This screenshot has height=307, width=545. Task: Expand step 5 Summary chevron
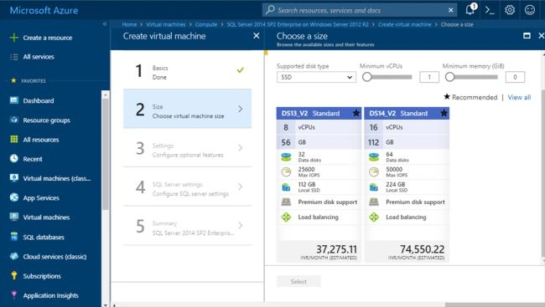pyautogui.click(x=240, y=226)
